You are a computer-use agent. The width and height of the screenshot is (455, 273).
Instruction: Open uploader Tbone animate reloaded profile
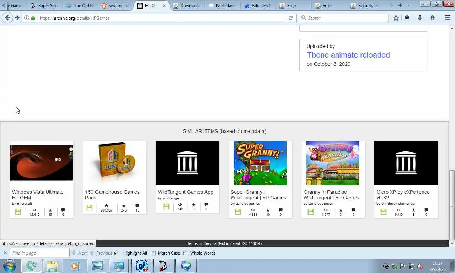click(348, 55)
